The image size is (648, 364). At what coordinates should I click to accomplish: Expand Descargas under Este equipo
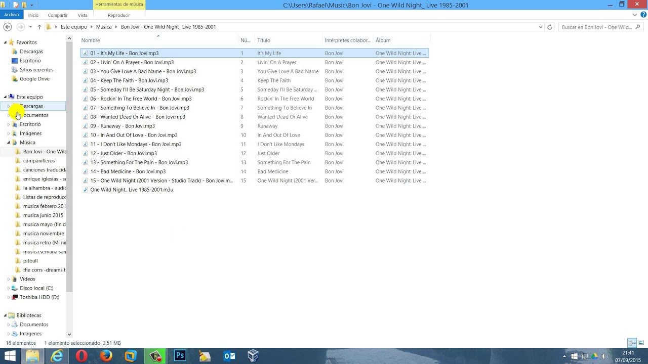click(x=9, y=106)
